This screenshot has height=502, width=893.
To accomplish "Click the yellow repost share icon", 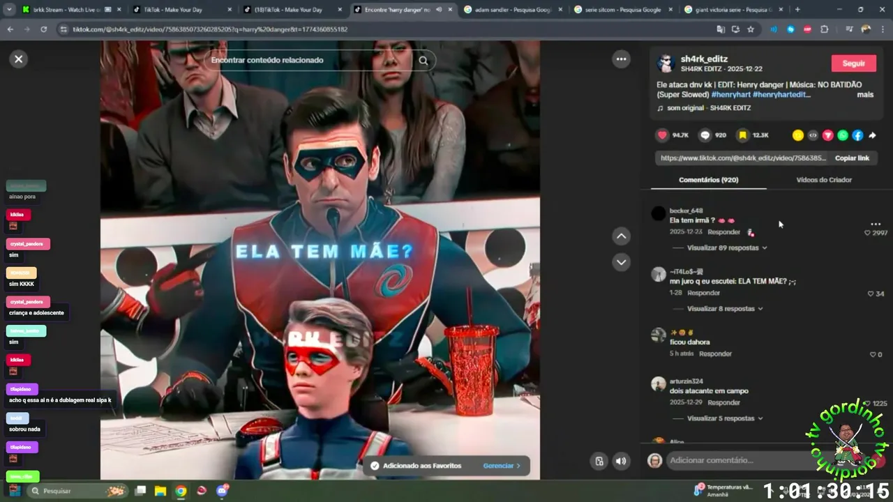I will (x=797, y=135).
